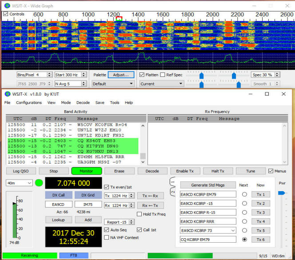Image resolution: width=295 pixels, height=260 pixels.
Task: Click the Tx ← Rx button
Action: (x=150, y=196)
